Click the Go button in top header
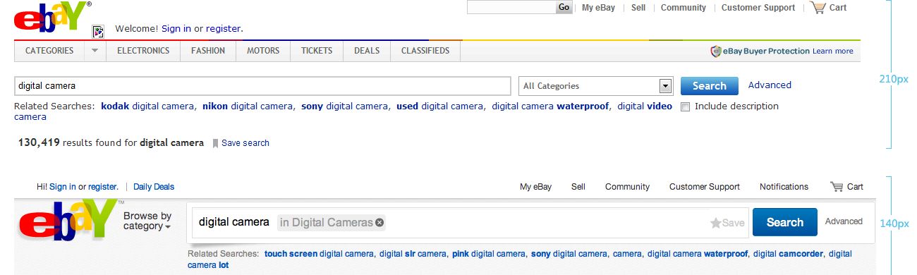 point(564,8)
